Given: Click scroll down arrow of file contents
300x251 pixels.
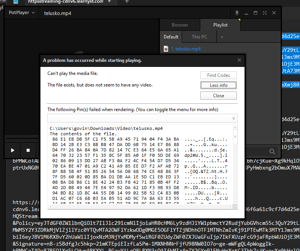Looking at the screenshot, I should (235, 202).
